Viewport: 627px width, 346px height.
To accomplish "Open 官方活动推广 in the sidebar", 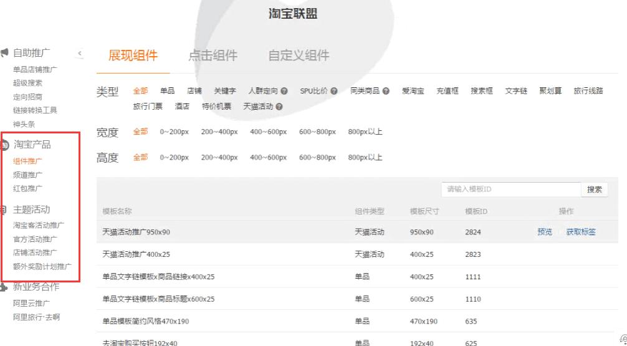I will pyautogui.click(x=35, y=239).
